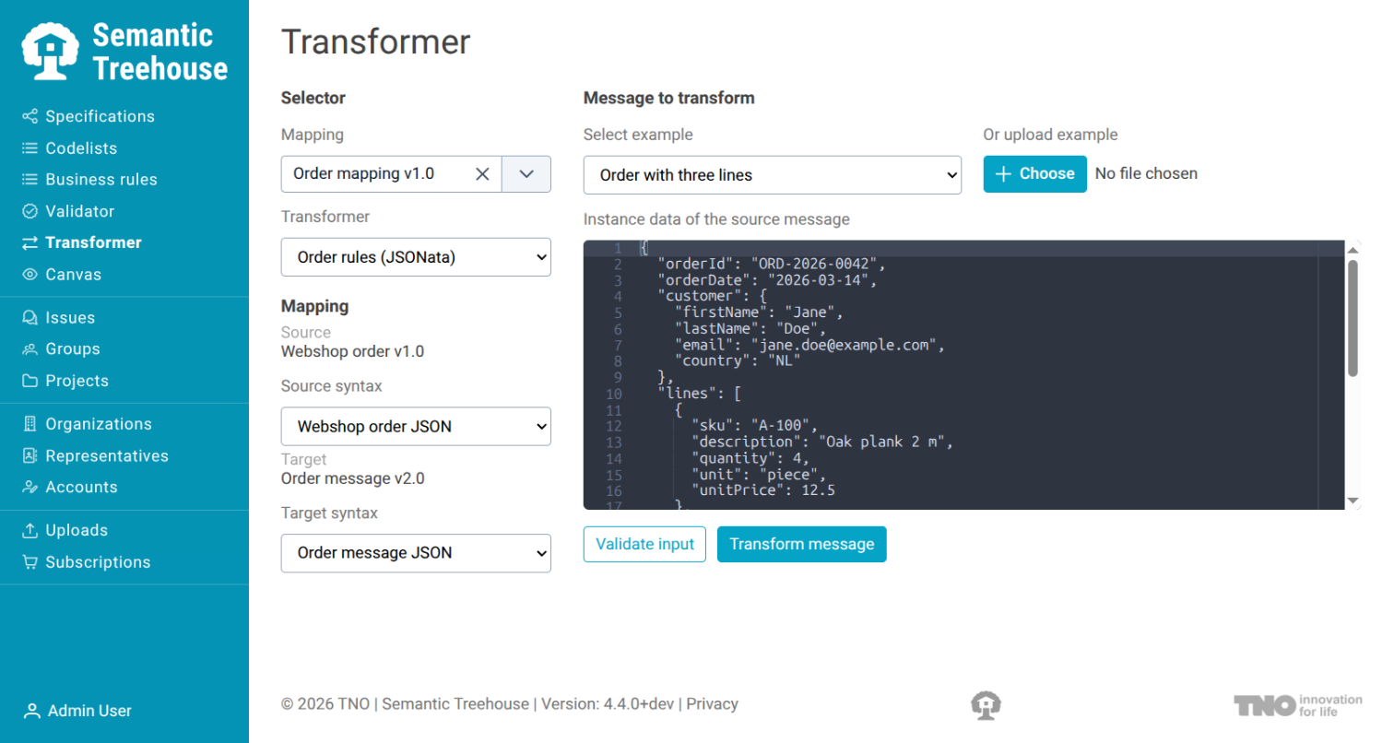Open Uploads
This screenshot has height=743, width=1394.
pos(77,531)
